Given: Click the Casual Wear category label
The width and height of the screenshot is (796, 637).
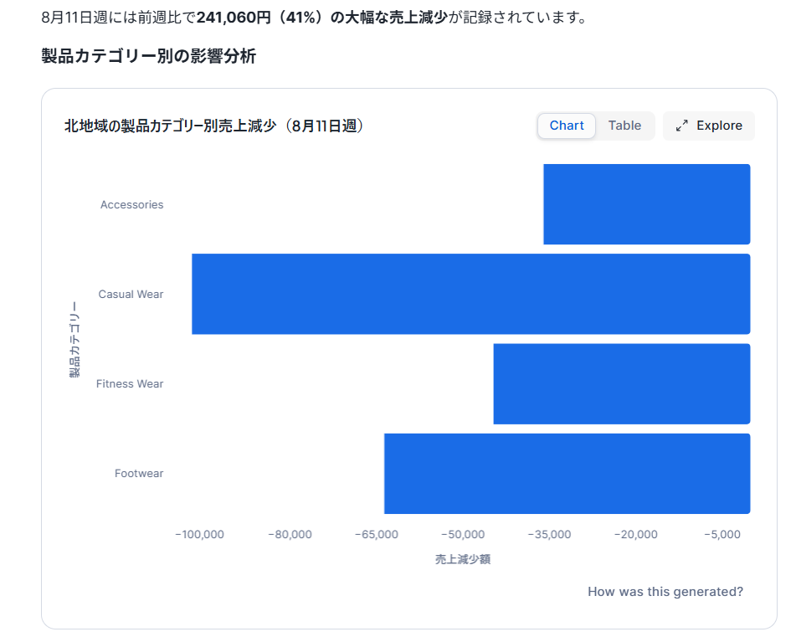Looking at the screenshot, I should [x=131, y=295].
